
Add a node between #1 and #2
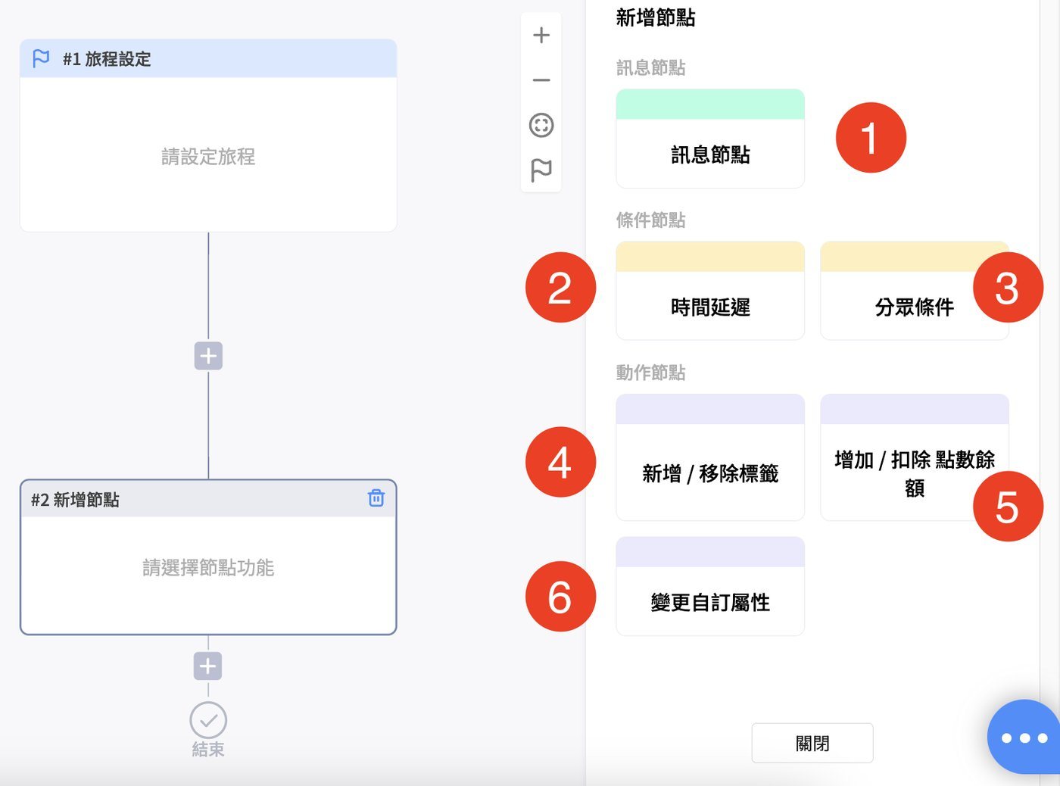(x=208, y=356)
